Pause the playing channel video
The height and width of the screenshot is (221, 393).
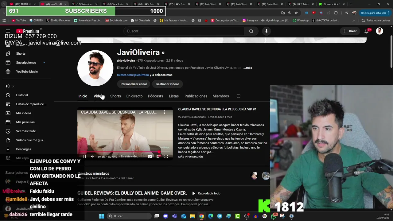coord(84,157)
